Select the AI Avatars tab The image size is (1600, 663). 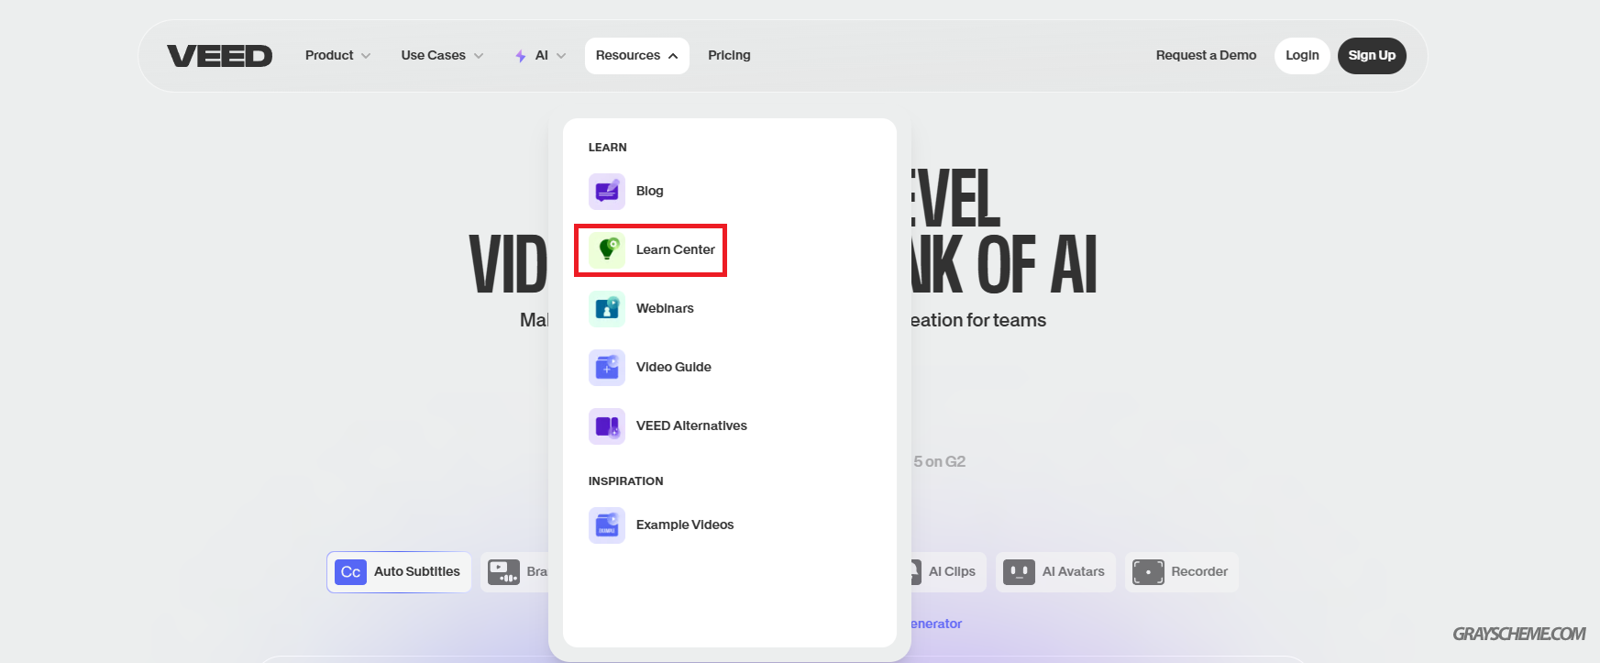[x=1055, y=572]
